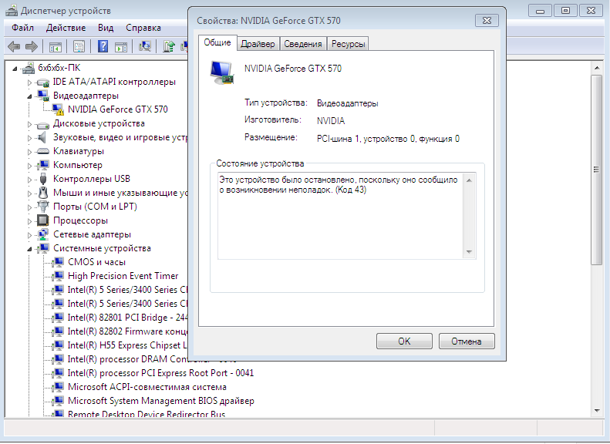This screenshot has height=444, width=610.
Task: Expand the Компьютер node
Action: [29, 166]
